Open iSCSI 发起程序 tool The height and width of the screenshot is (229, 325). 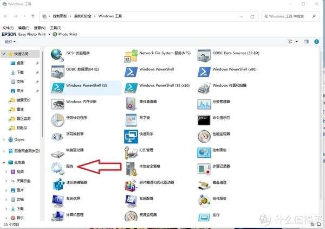click(x=70, y=55)
